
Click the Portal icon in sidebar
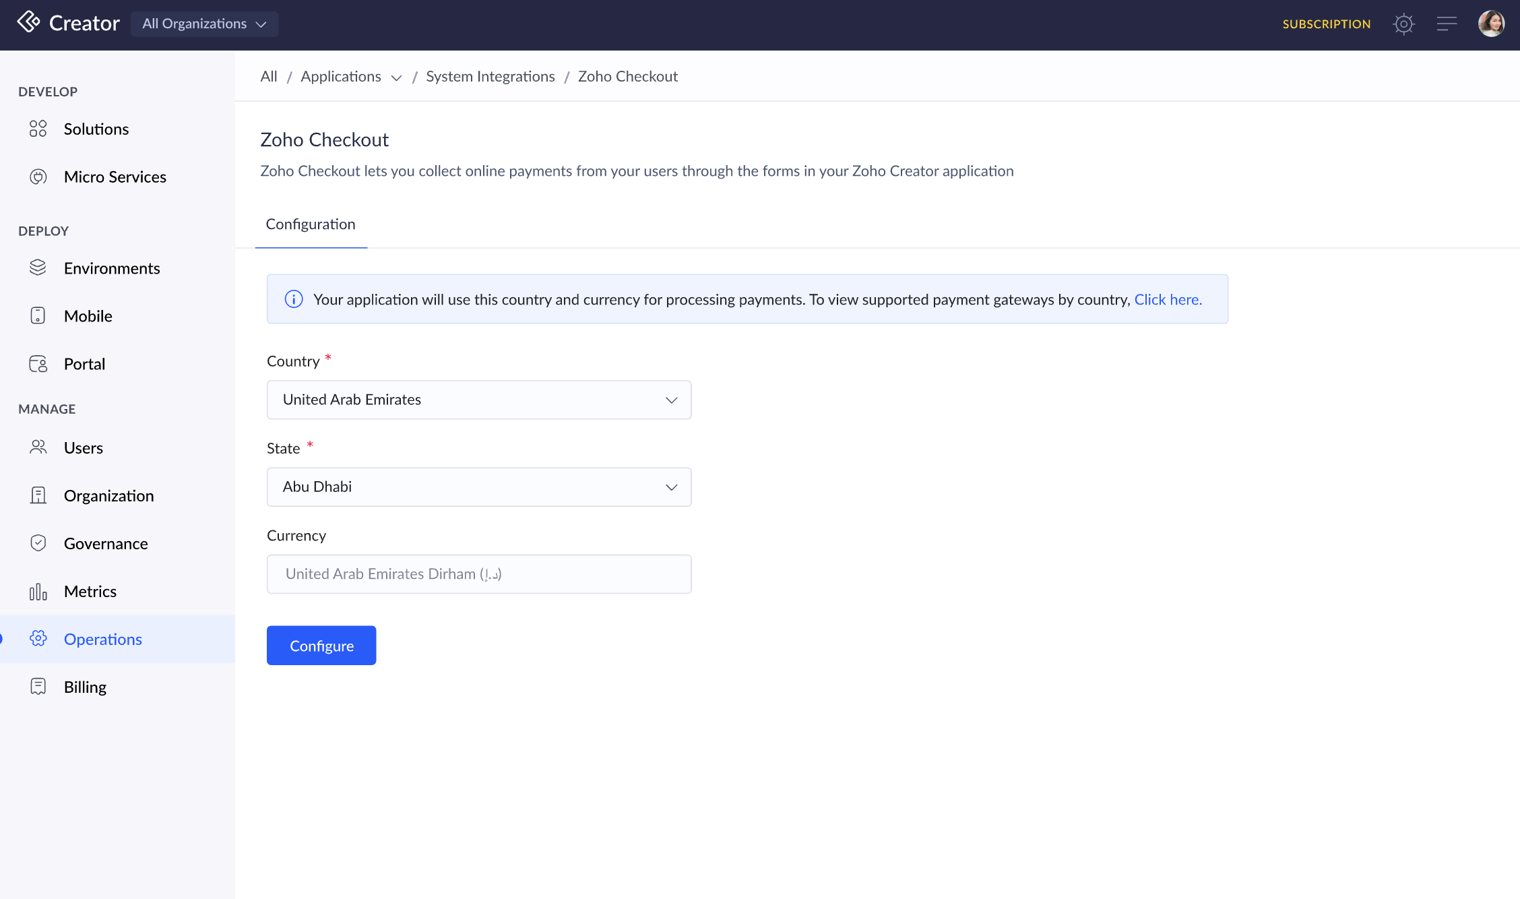38,364
